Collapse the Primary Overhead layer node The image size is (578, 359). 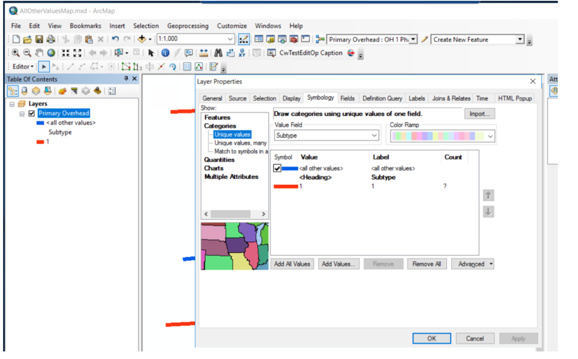tap(22, 114)
